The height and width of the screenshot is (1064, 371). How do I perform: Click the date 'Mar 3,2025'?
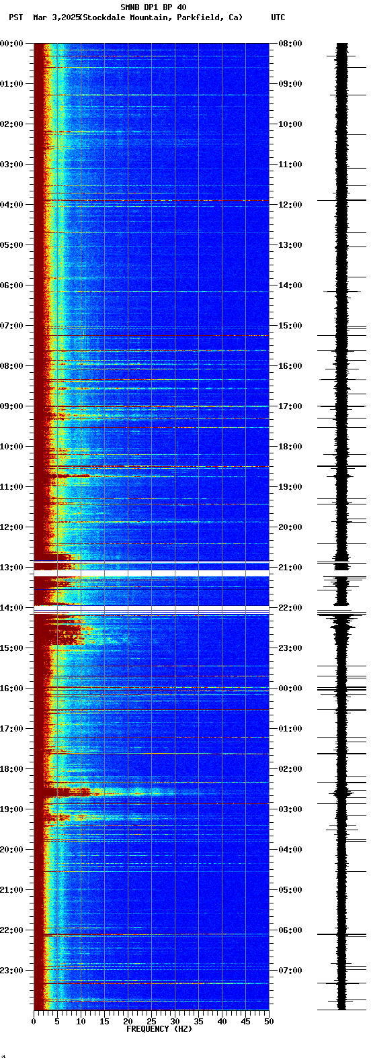click(x=56, y=17)
